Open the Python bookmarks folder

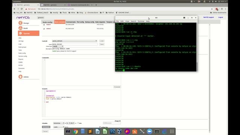point(109,12)
